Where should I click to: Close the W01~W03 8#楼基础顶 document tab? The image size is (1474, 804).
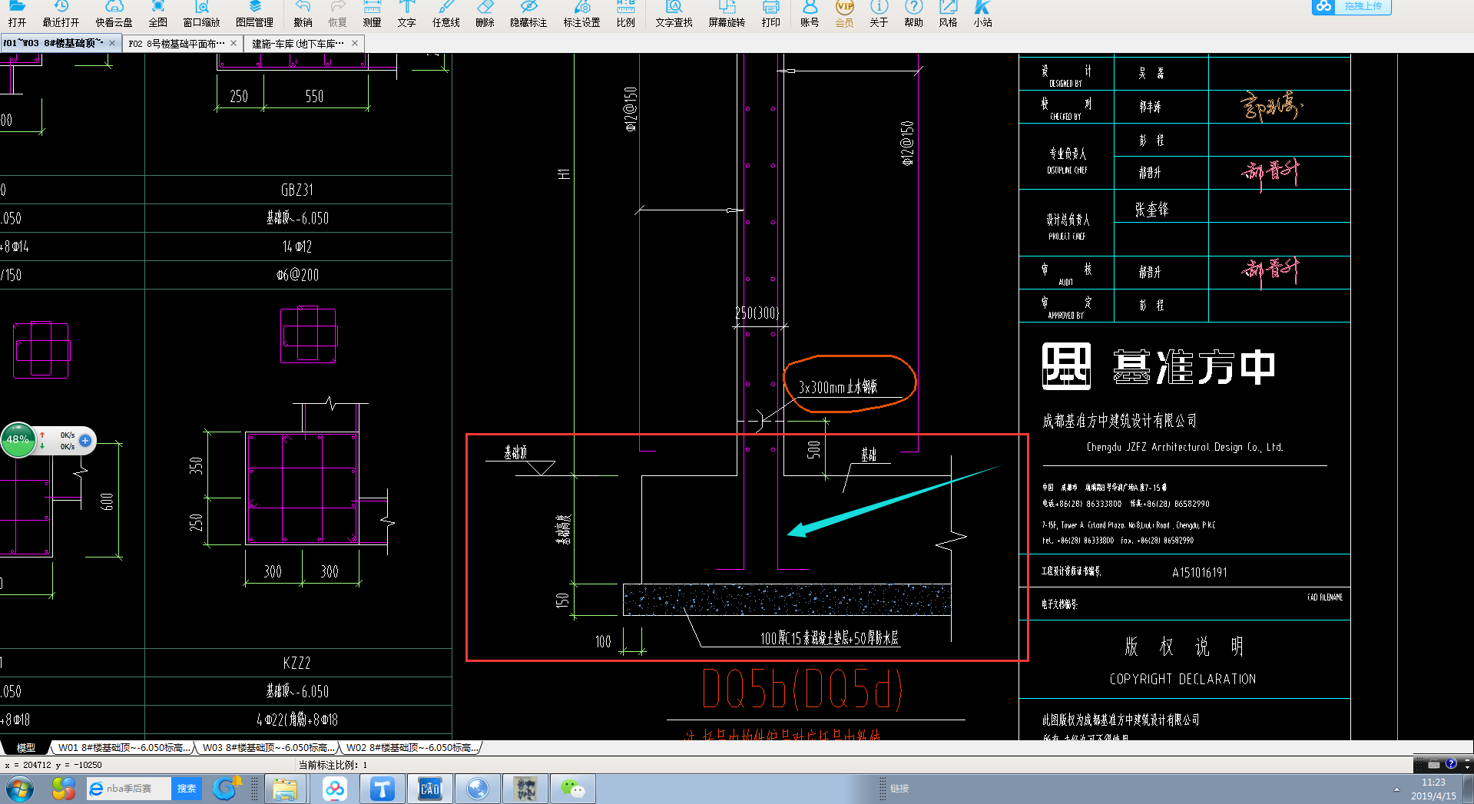112,43
